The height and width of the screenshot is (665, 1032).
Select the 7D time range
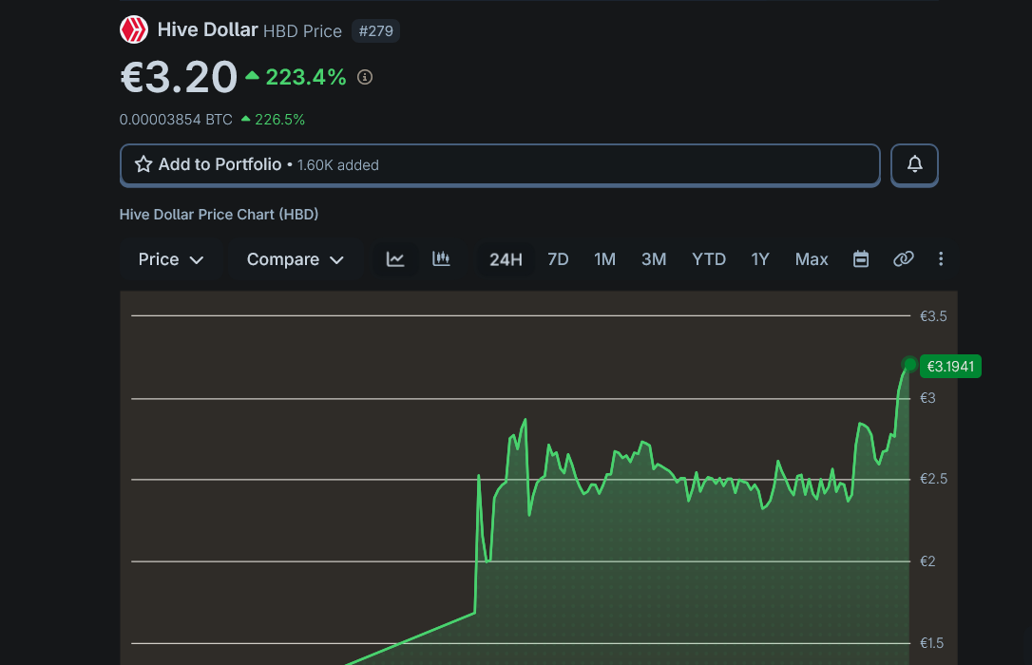coord(558,259)
